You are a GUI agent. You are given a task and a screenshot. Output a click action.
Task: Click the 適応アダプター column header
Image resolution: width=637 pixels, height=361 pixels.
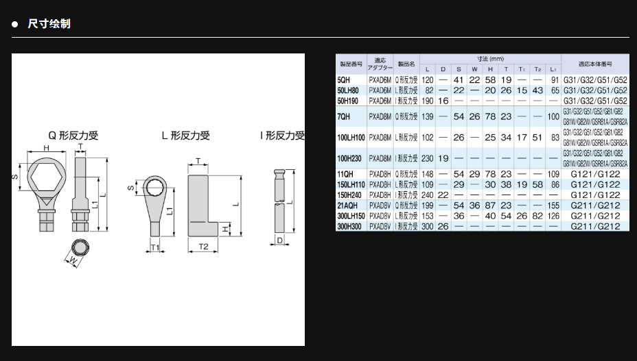pos(380,64)
